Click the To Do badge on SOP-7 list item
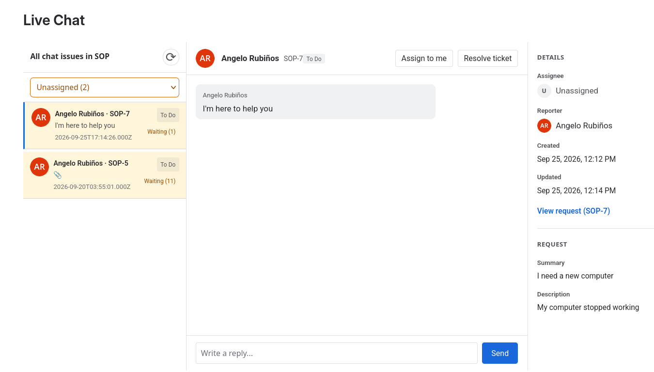 point(168,115)
